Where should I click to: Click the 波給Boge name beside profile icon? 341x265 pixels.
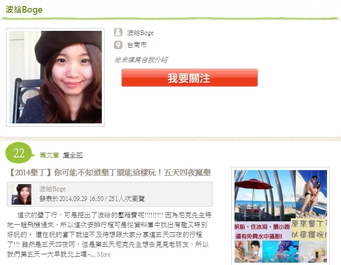140,33
